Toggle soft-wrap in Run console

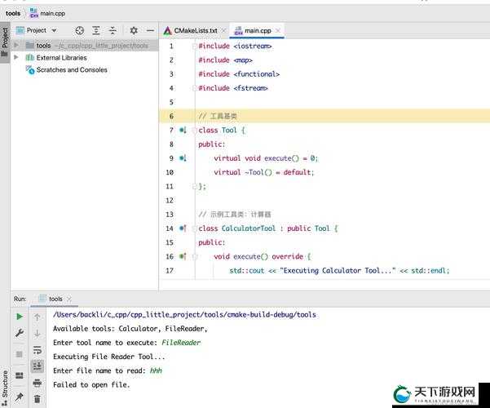click(38, 350)
